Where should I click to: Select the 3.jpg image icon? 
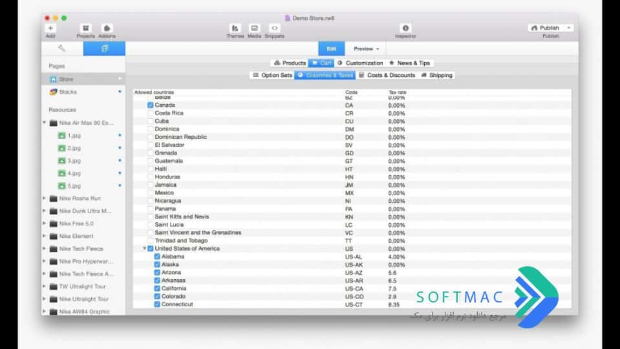pos(61,161)
